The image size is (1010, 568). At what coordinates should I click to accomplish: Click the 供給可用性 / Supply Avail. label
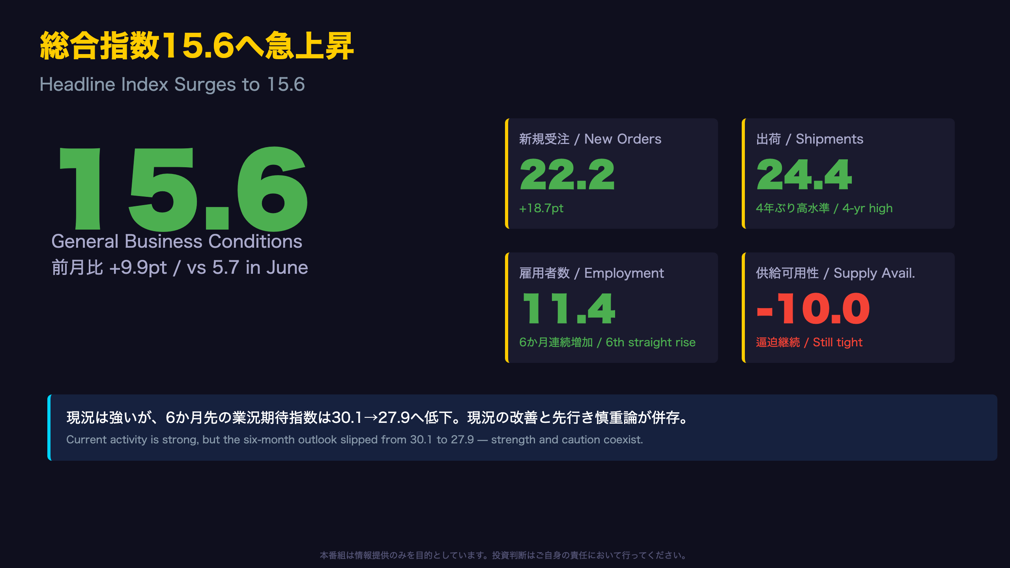click(835, 273)
